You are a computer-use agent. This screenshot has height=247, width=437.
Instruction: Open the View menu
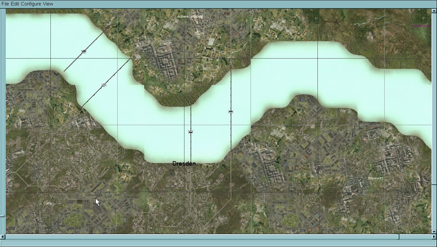pos(48,4)
